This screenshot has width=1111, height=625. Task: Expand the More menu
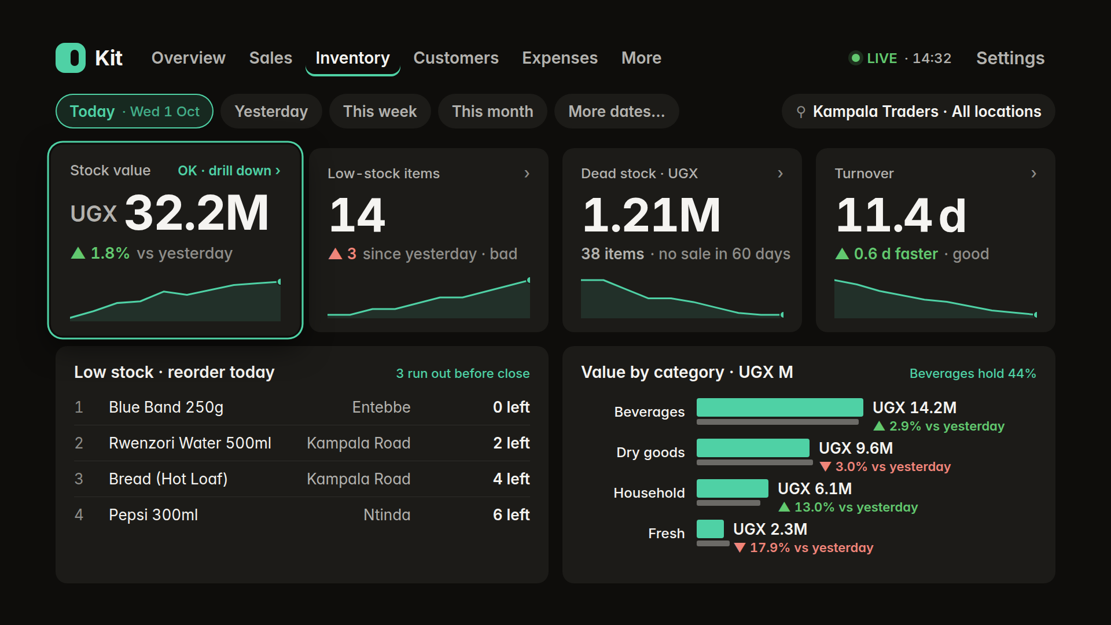(x=641, y=58)
